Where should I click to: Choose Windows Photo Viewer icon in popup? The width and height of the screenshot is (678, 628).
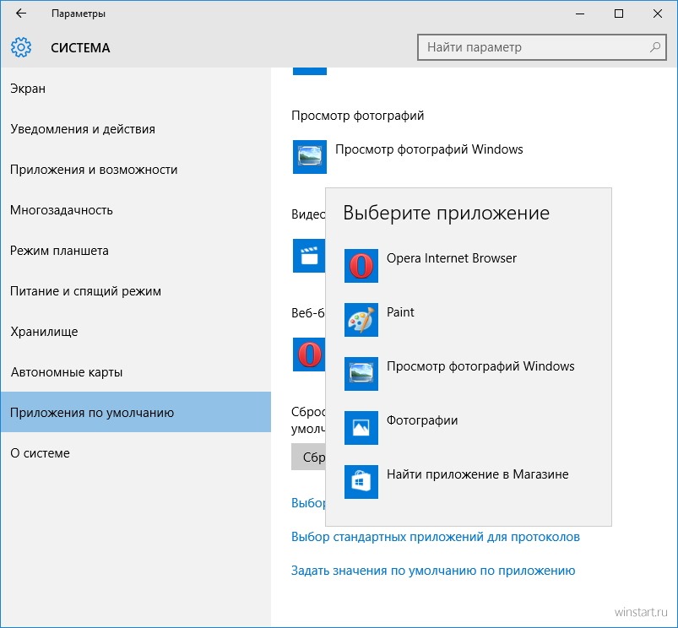pos(361,374)
